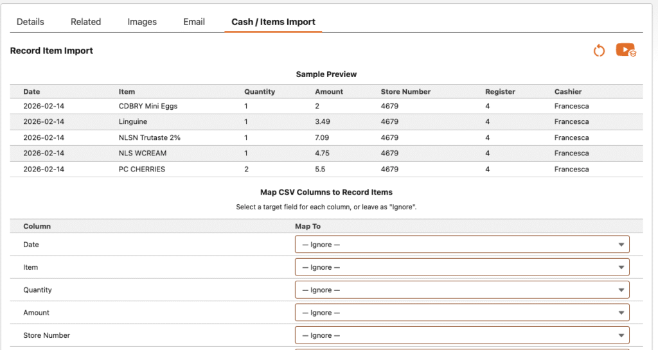This screenshot has height=350, width=658.
Task: Select the Linguine row in sample preview
Action: coord(133,122)
